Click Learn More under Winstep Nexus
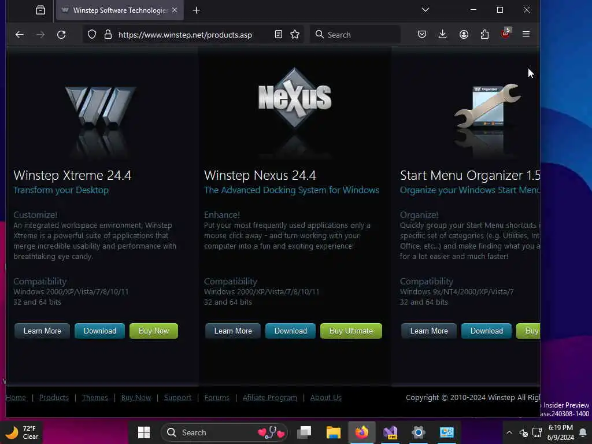Viewport: 592px width, 444px height. (x=233, y=331)
